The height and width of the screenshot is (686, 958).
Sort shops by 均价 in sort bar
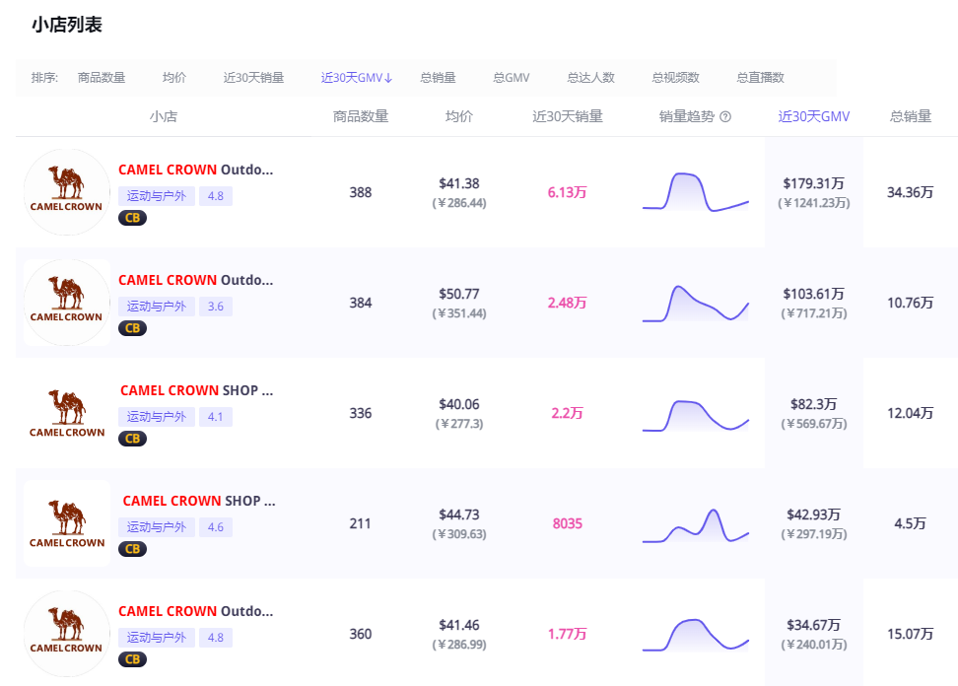point(174,78)
